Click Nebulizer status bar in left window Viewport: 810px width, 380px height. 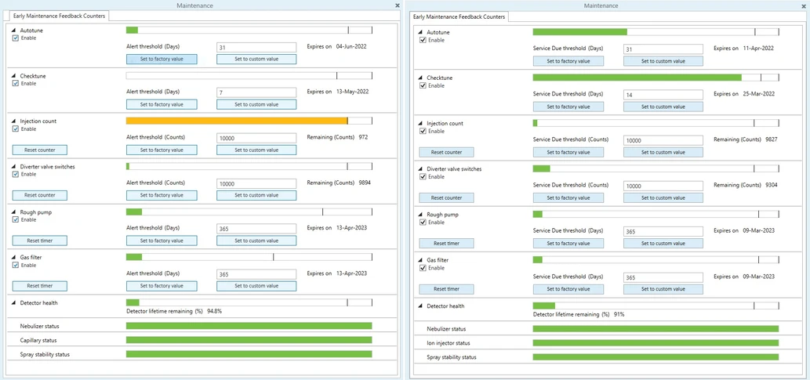[249, 326]
